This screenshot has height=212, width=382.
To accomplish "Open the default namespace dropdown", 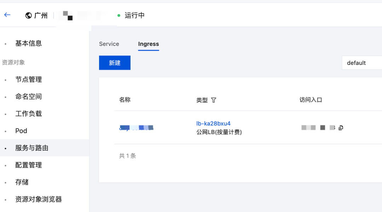I will pos(361,62).
